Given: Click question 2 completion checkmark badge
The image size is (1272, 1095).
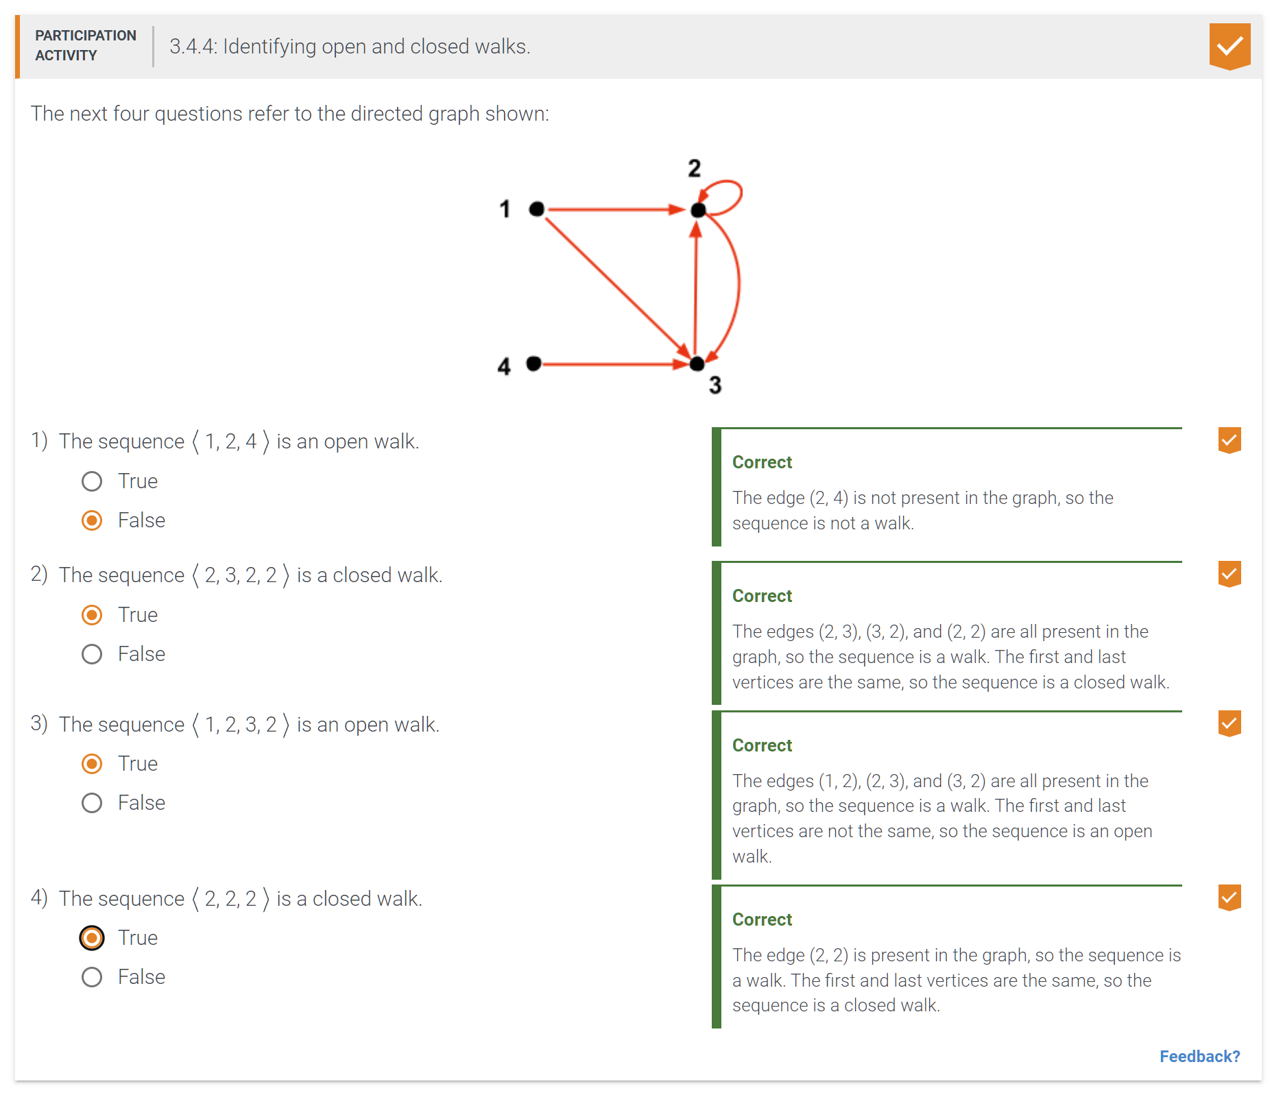Looking at the screenshot, I should pyautogui.click(x=1229, y=574).
